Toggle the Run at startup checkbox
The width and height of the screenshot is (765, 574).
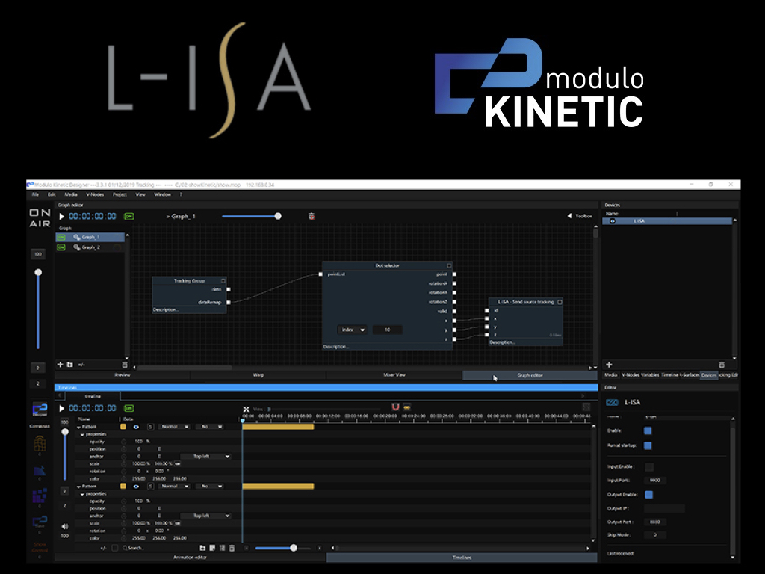pos(648,445)
